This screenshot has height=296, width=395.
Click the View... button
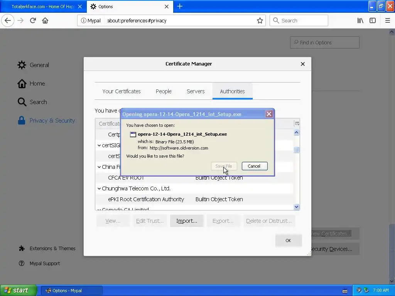113,221
